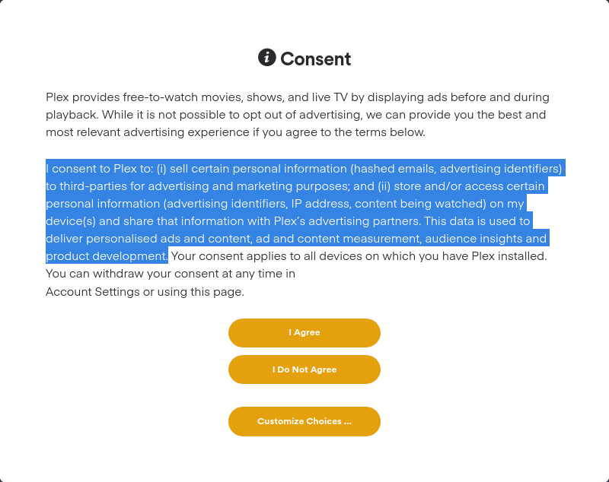The image size is (609, 482).
Task: Choose the I Do Not Agree button
Action: point(304,369)
